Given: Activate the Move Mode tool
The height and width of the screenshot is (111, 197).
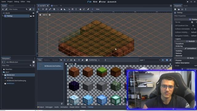Looking at the screenshot, I should click(x=43, y=9).
